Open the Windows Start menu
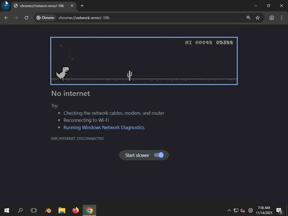The image size is (288, 216). (7, 210)
